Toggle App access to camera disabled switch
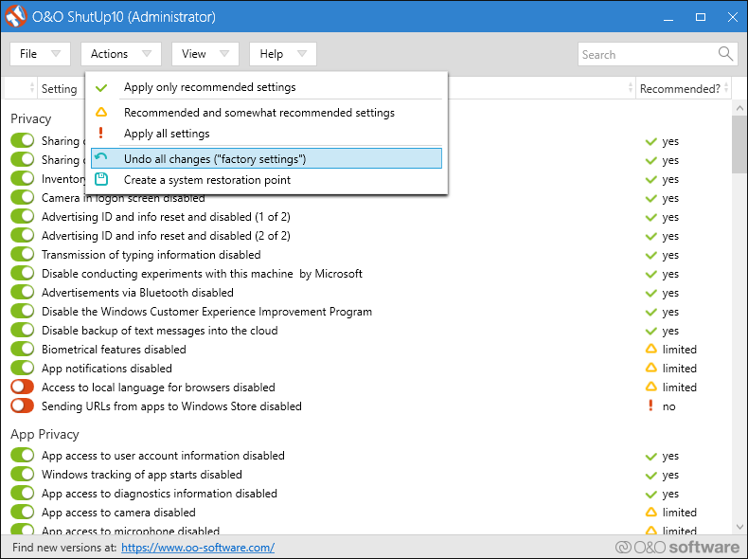The height and width of the screenshot is (559, 748). click(x=22, y=512)
